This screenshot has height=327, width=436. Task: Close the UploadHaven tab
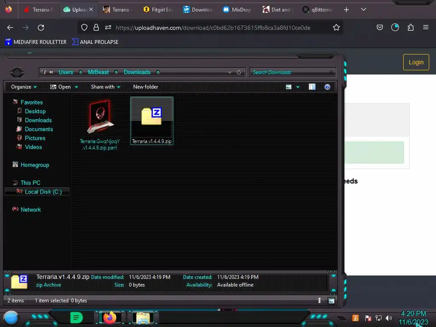(91, 9)
